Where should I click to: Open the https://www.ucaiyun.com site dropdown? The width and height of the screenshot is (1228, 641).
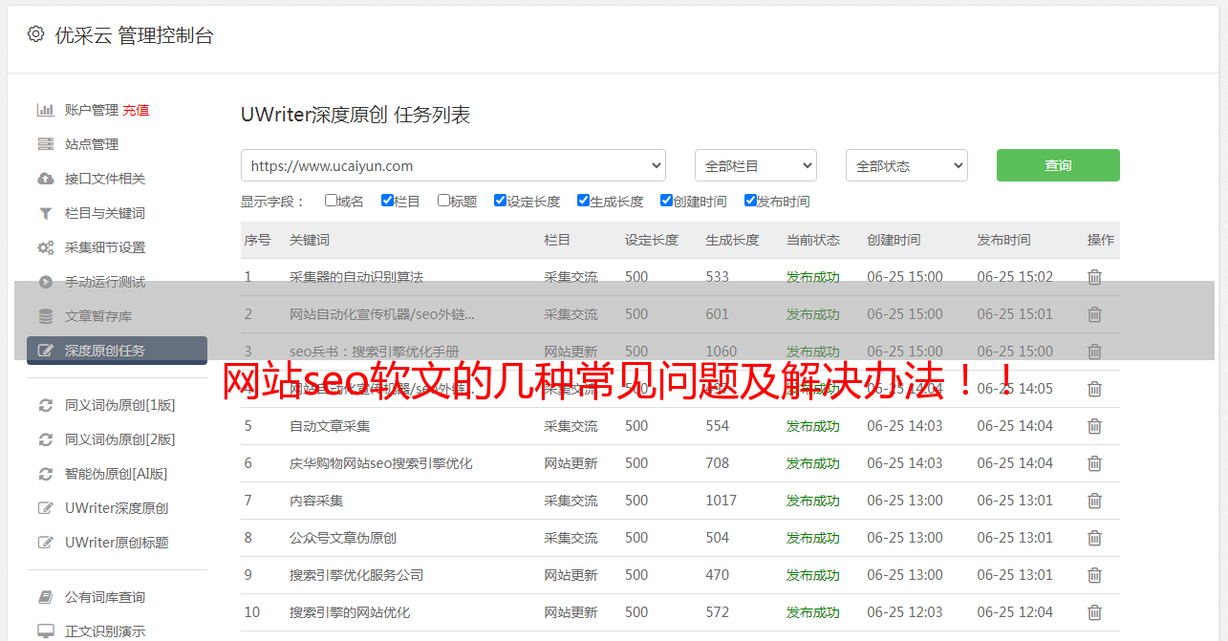pyautogui.click(x=453, y=165)
